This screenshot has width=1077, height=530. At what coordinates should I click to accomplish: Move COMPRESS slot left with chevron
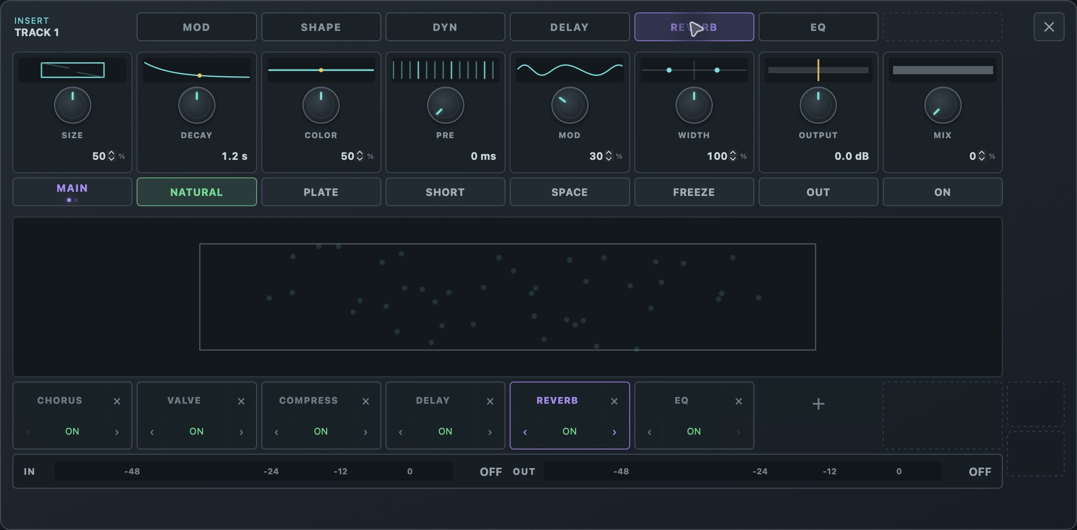[277, 432]
